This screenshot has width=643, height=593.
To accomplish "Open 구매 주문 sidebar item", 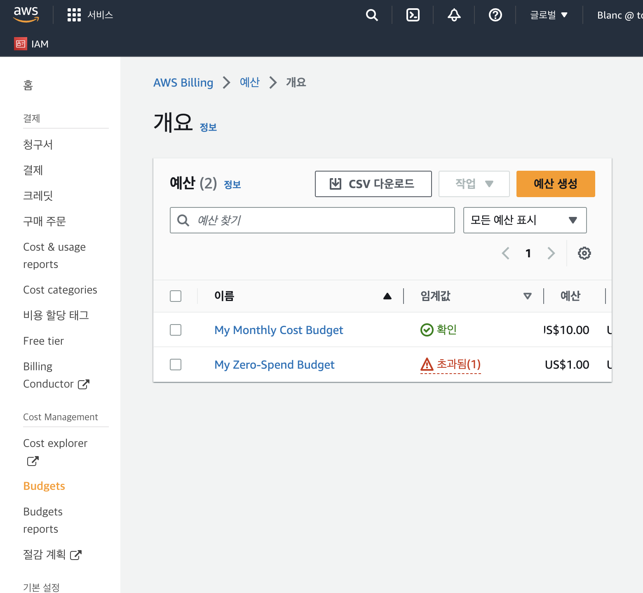I will click(x=45, y=221).
